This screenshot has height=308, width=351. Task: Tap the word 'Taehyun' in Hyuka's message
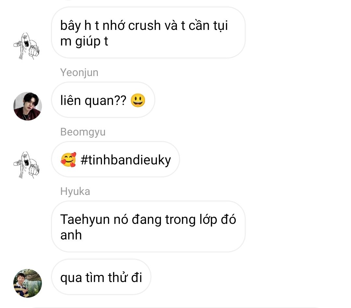[85, 219]
